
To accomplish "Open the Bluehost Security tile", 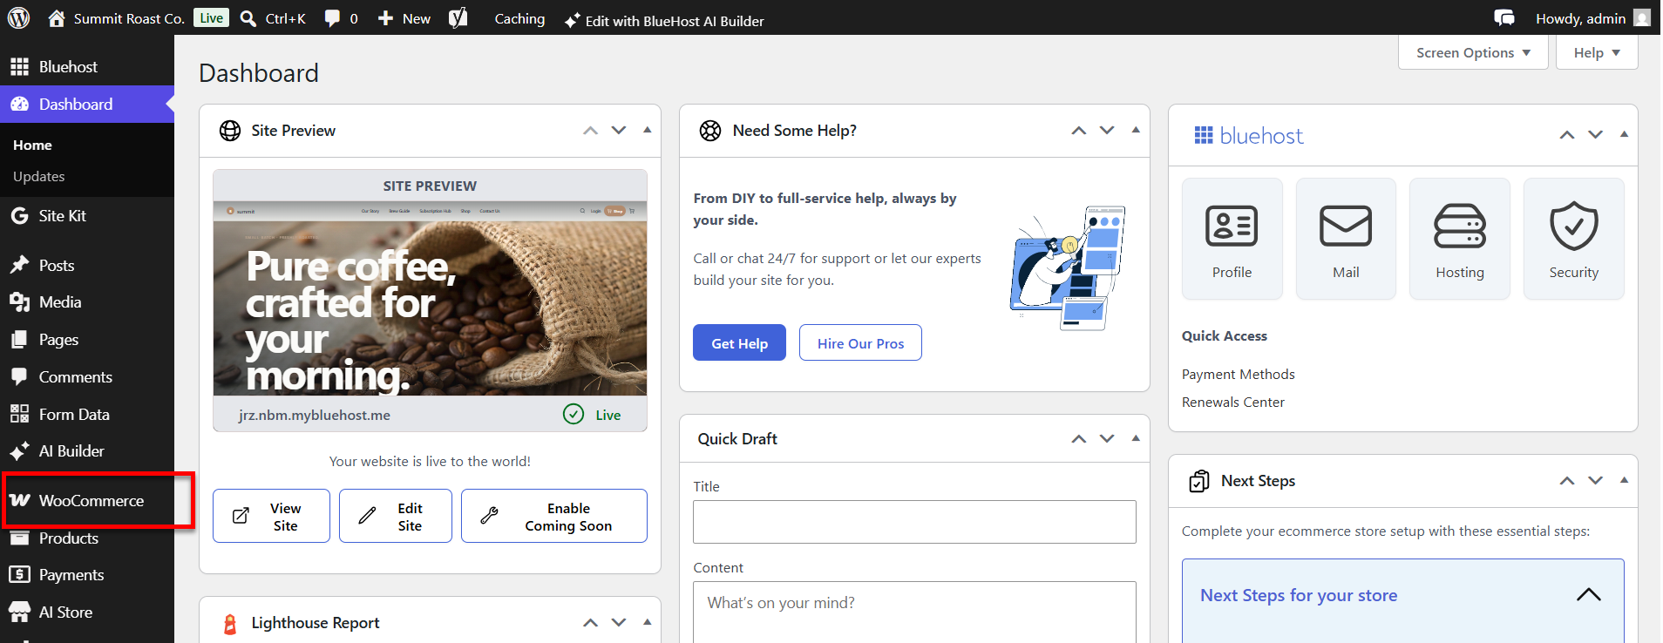I will pos(1573,239).
